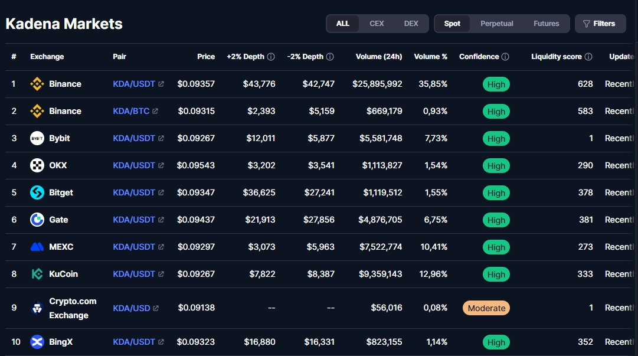Click the OKX exchange name
This screenshot has height=356, width=638.
point(58,165)
